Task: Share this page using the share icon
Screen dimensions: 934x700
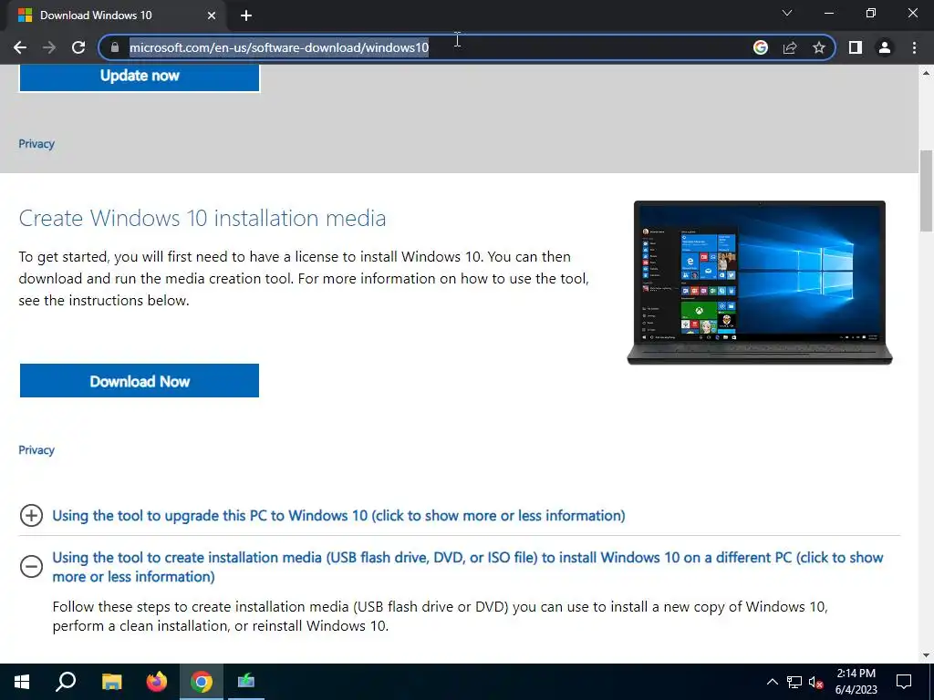Action: coord(790,47)
